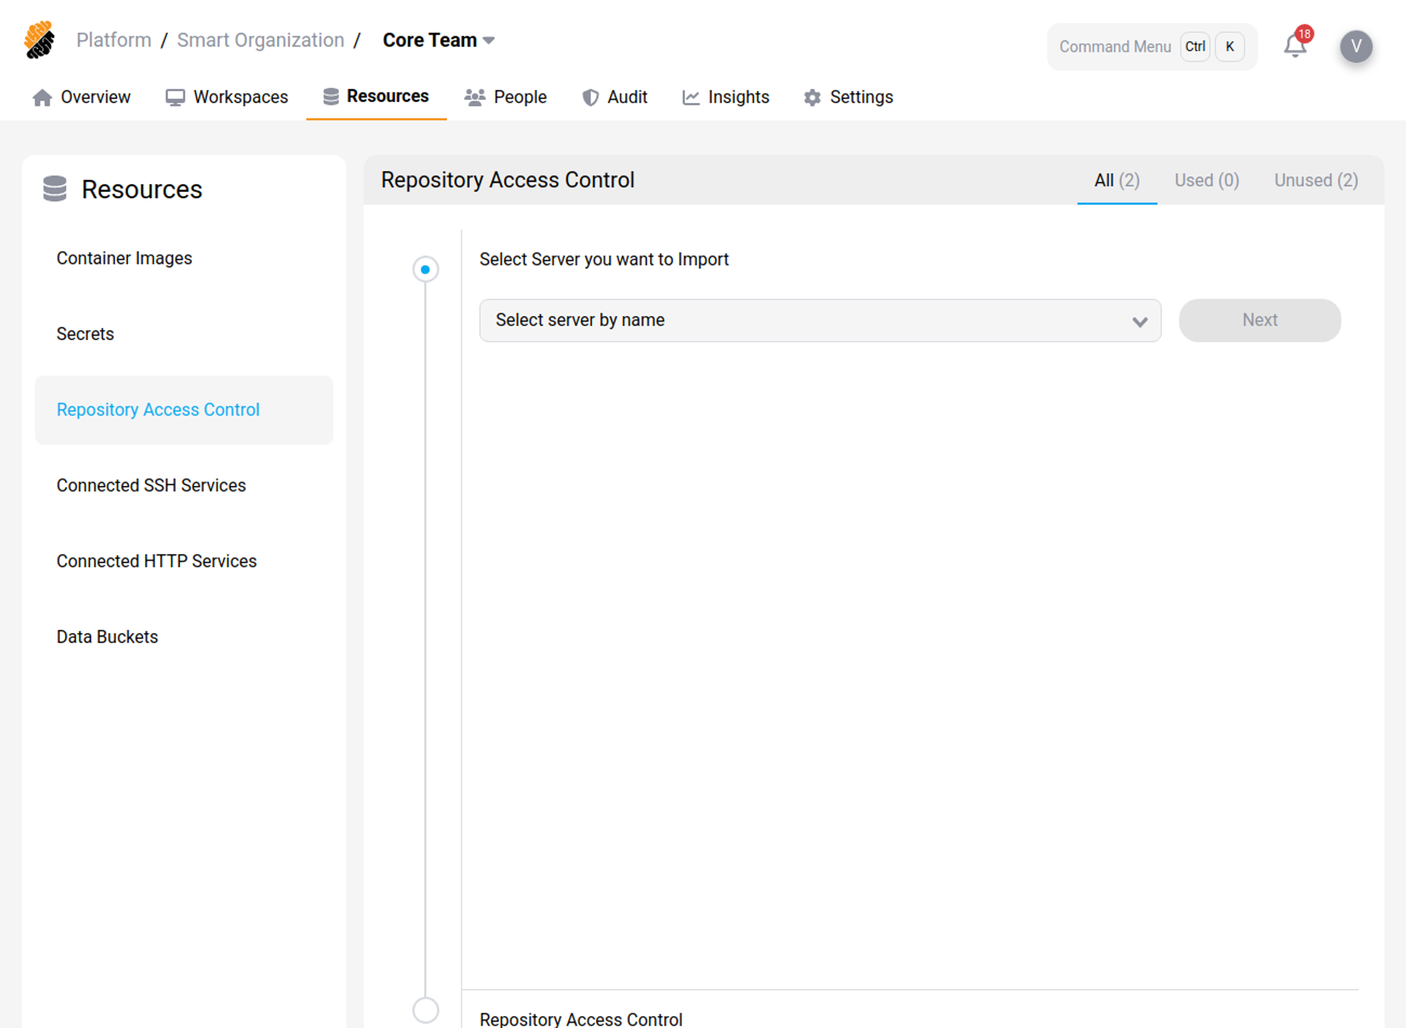This screenshot has width=1406, height=1028.
Task: Open Container Images in sidebar
Action: tap(184, 258)
